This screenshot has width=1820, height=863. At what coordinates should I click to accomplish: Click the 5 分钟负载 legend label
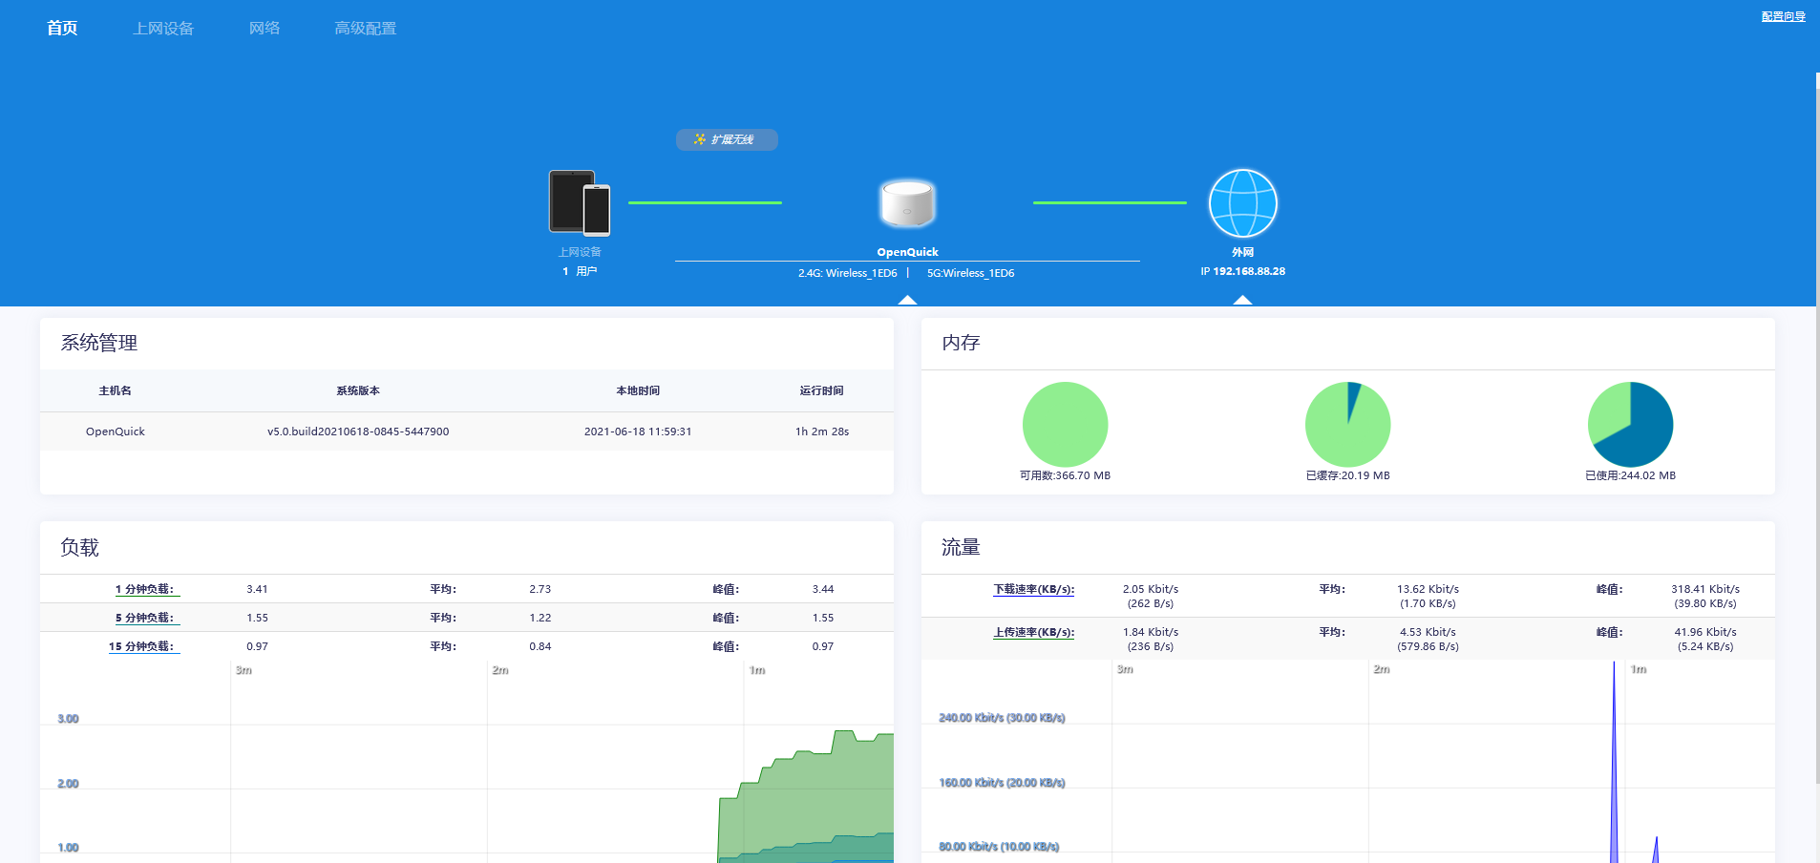click(144, 619)
